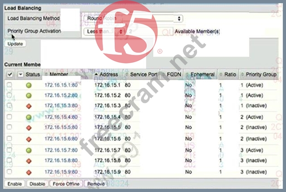This screenshot has height=192, width=286.
Task: Check the box for member 172.16.15.2:80
Action: click(9, 95)
